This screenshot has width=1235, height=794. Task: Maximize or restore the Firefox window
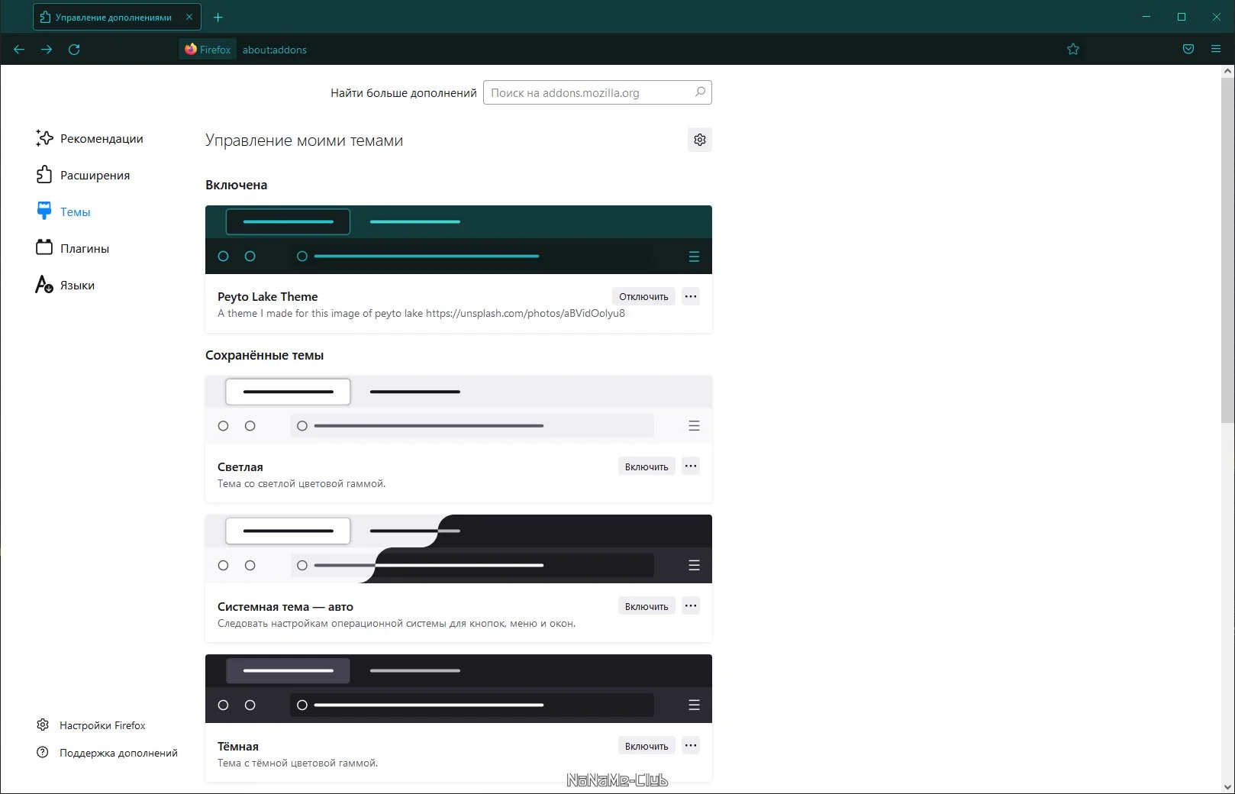(1182, 17)
